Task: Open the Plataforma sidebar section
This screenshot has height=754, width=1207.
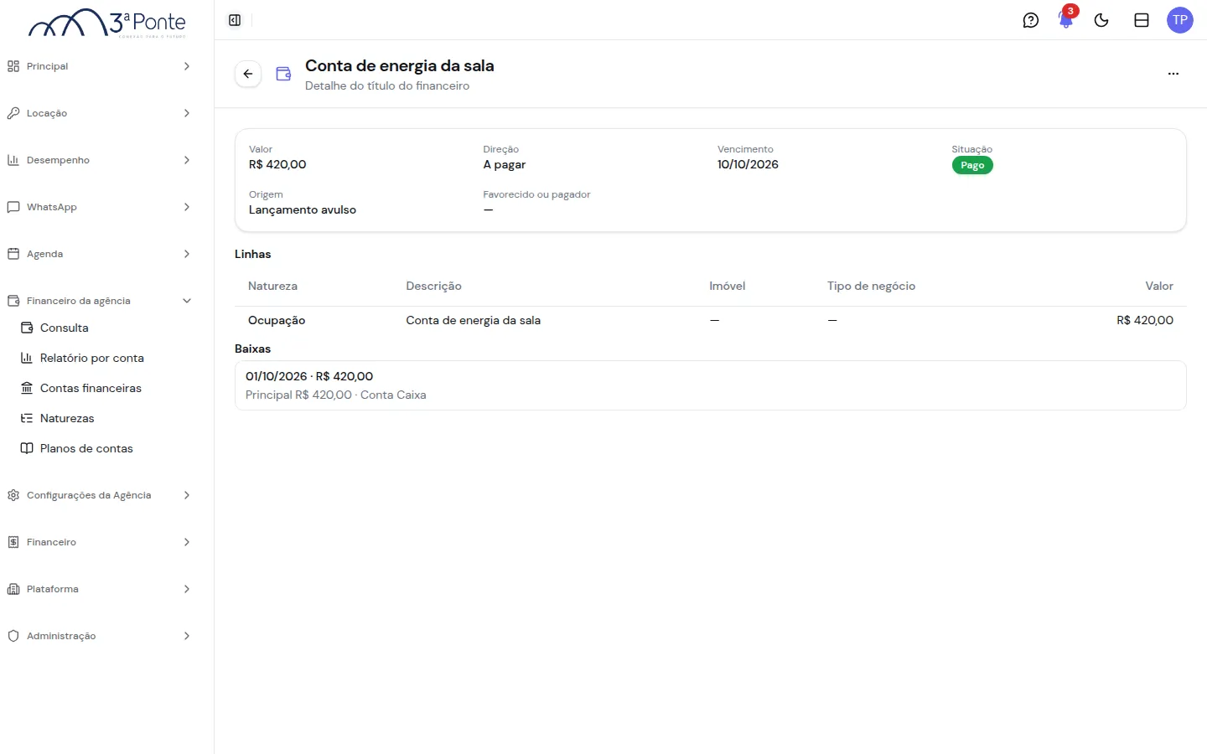Action: [x=101, y=589]
